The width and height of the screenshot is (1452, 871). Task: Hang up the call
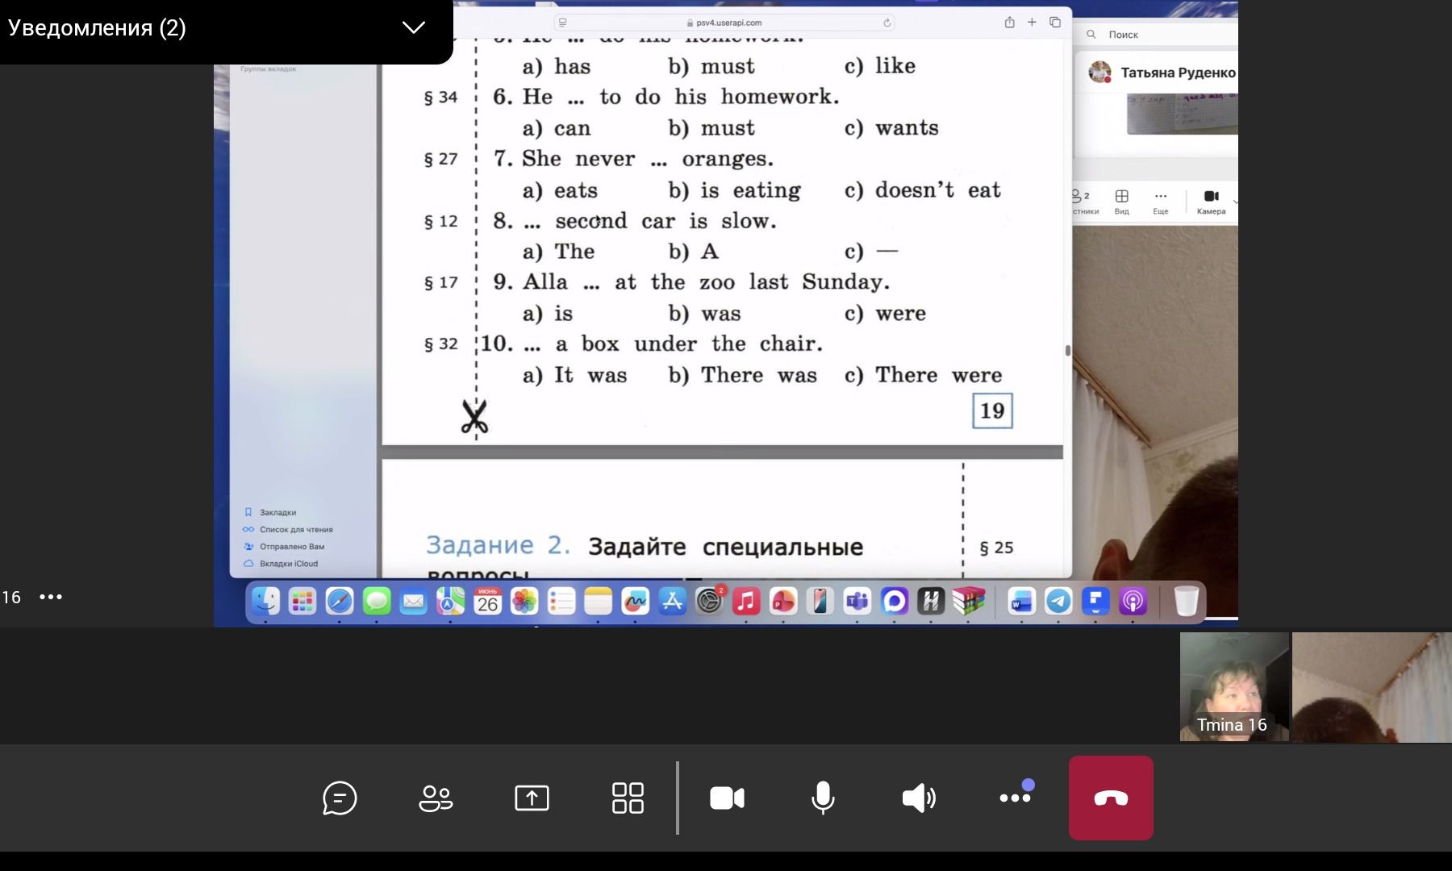pyautogui.click(x=1111, y=798)
